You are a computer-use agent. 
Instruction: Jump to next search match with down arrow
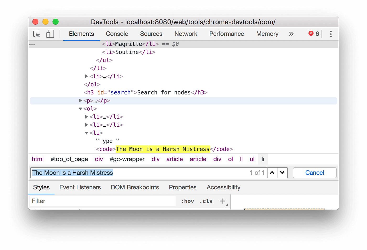[x=282, y=173]
